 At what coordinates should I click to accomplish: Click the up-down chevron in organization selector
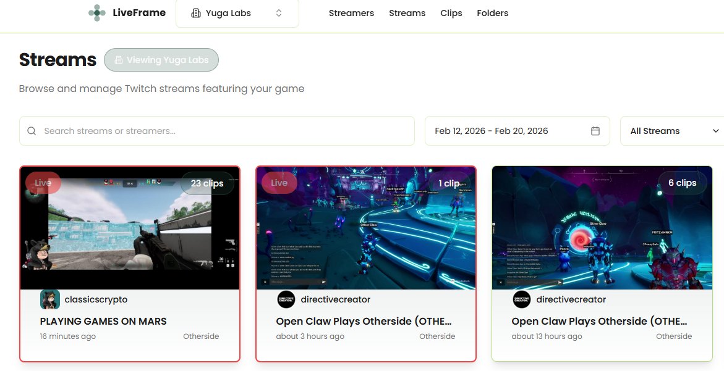click(279, 14)
